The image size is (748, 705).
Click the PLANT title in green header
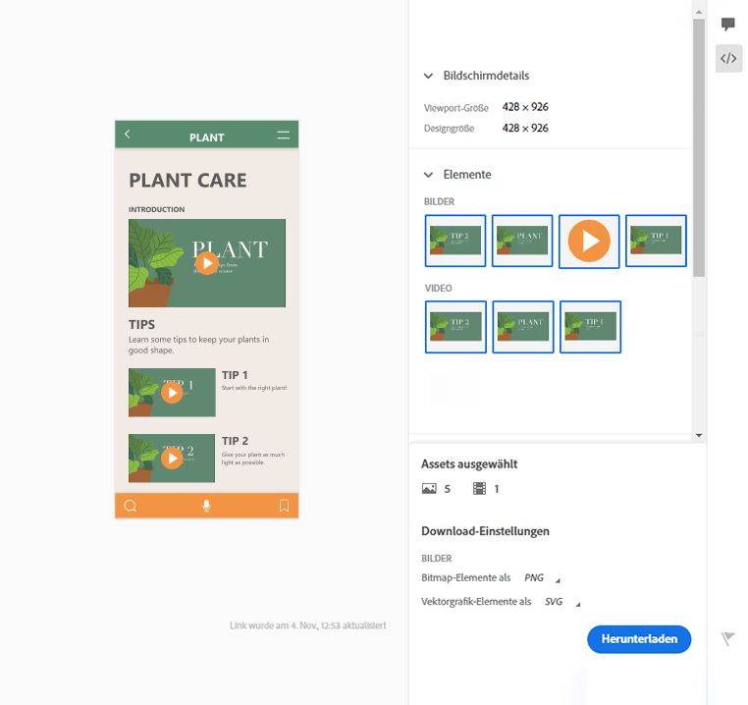point(206,137)
